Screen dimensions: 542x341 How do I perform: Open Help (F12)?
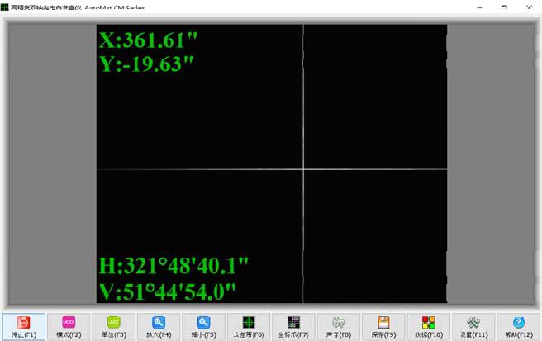[518, 326]
